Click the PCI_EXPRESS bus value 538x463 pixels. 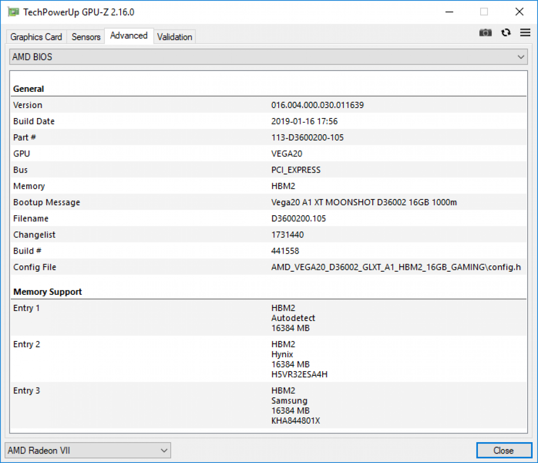coord(296,170)
